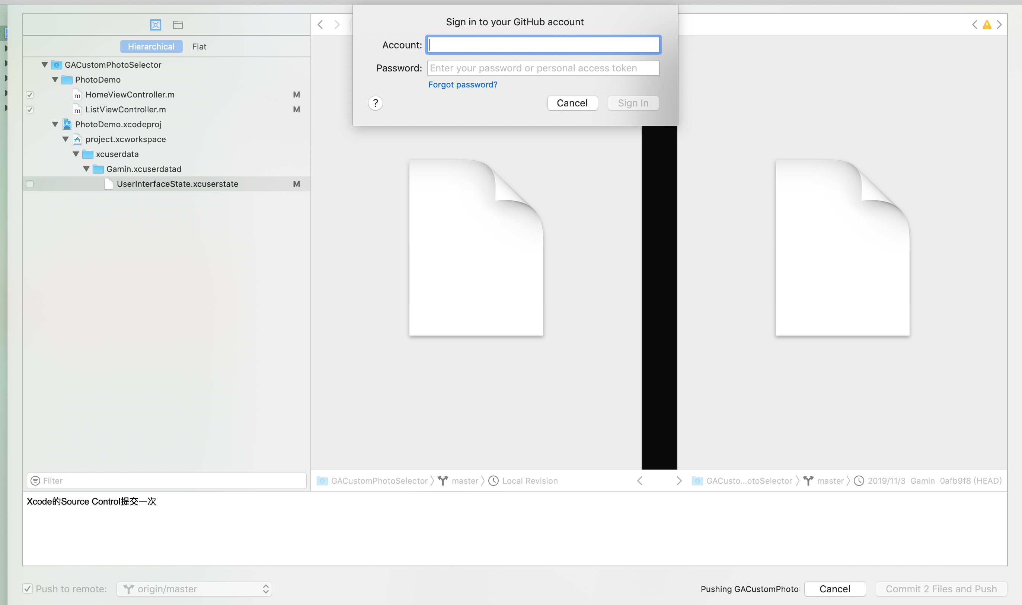Collapse the Gamin.xcuserdatad folder
The height and width of the screenshot is (605, 1022).
coord(86,169)
